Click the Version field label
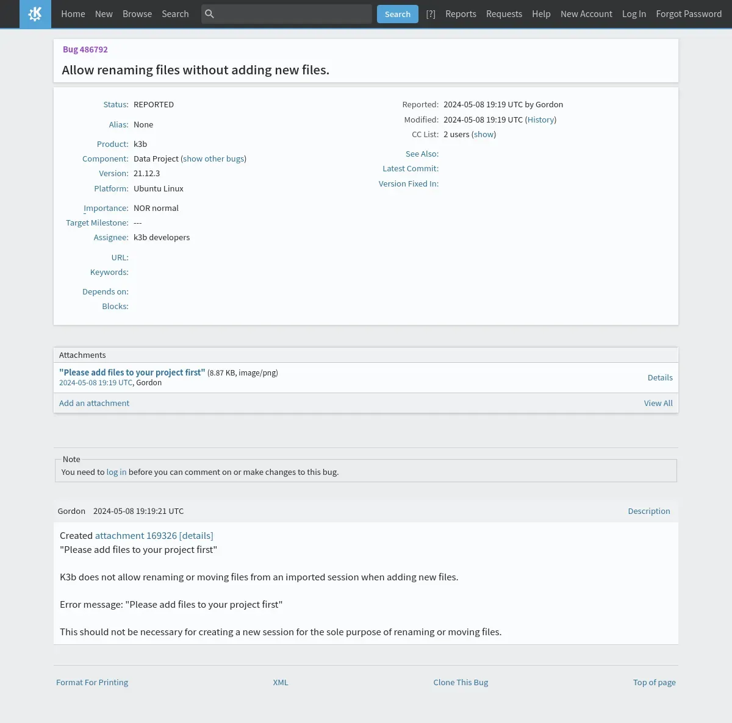 [x=113, y=173]
